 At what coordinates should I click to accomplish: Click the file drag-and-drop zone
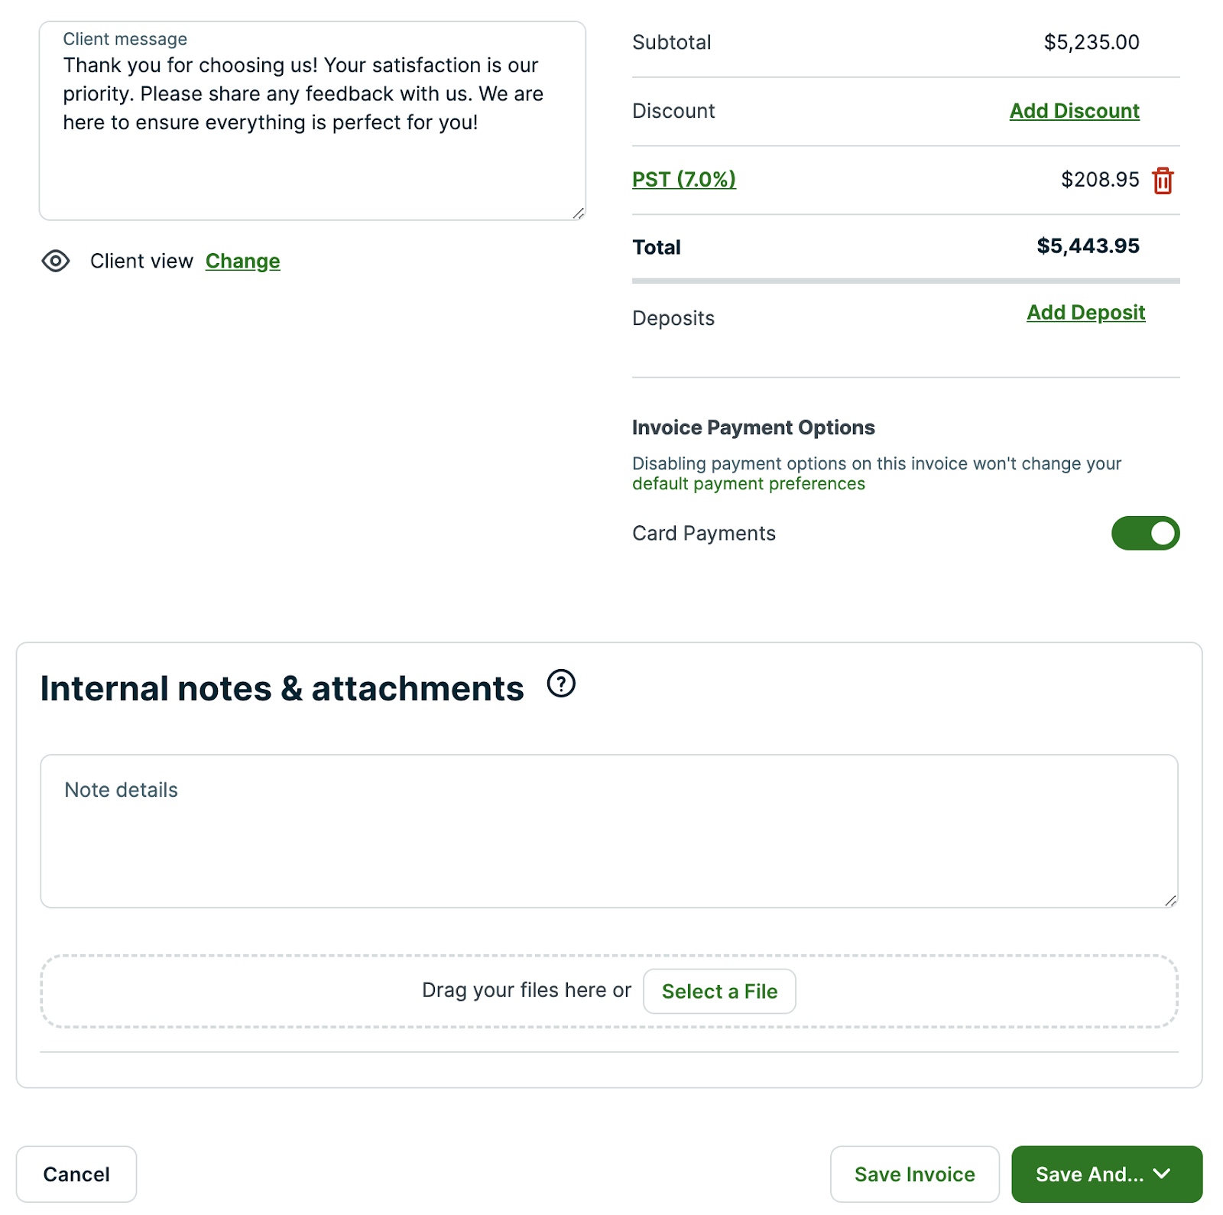tap(229, 991)
